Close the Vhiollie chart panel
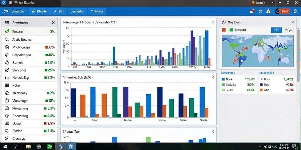Viewport: 301px width, 150px height. point(213,77)
